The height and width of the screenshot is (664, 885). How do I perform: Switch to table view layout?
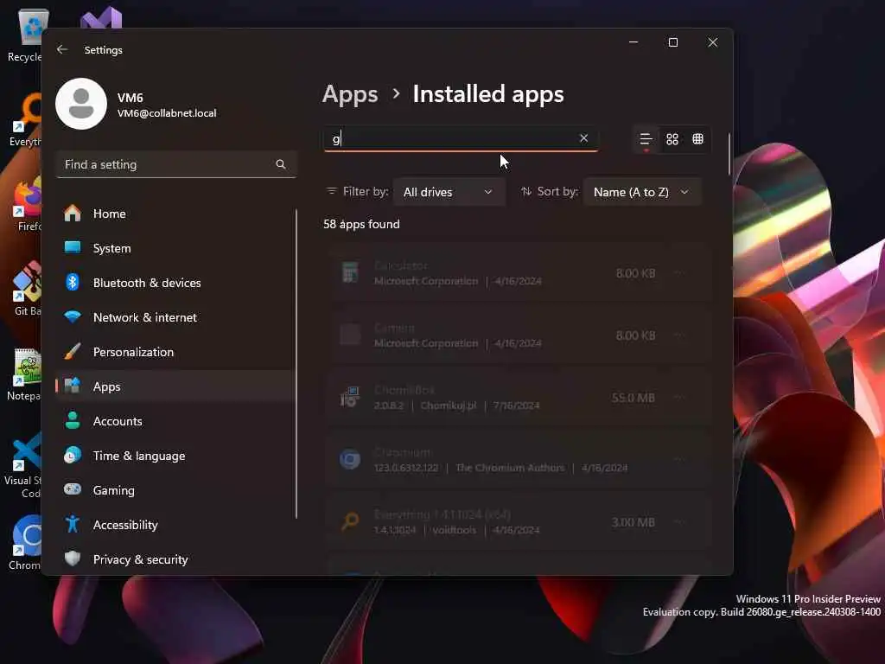(698, 139)
